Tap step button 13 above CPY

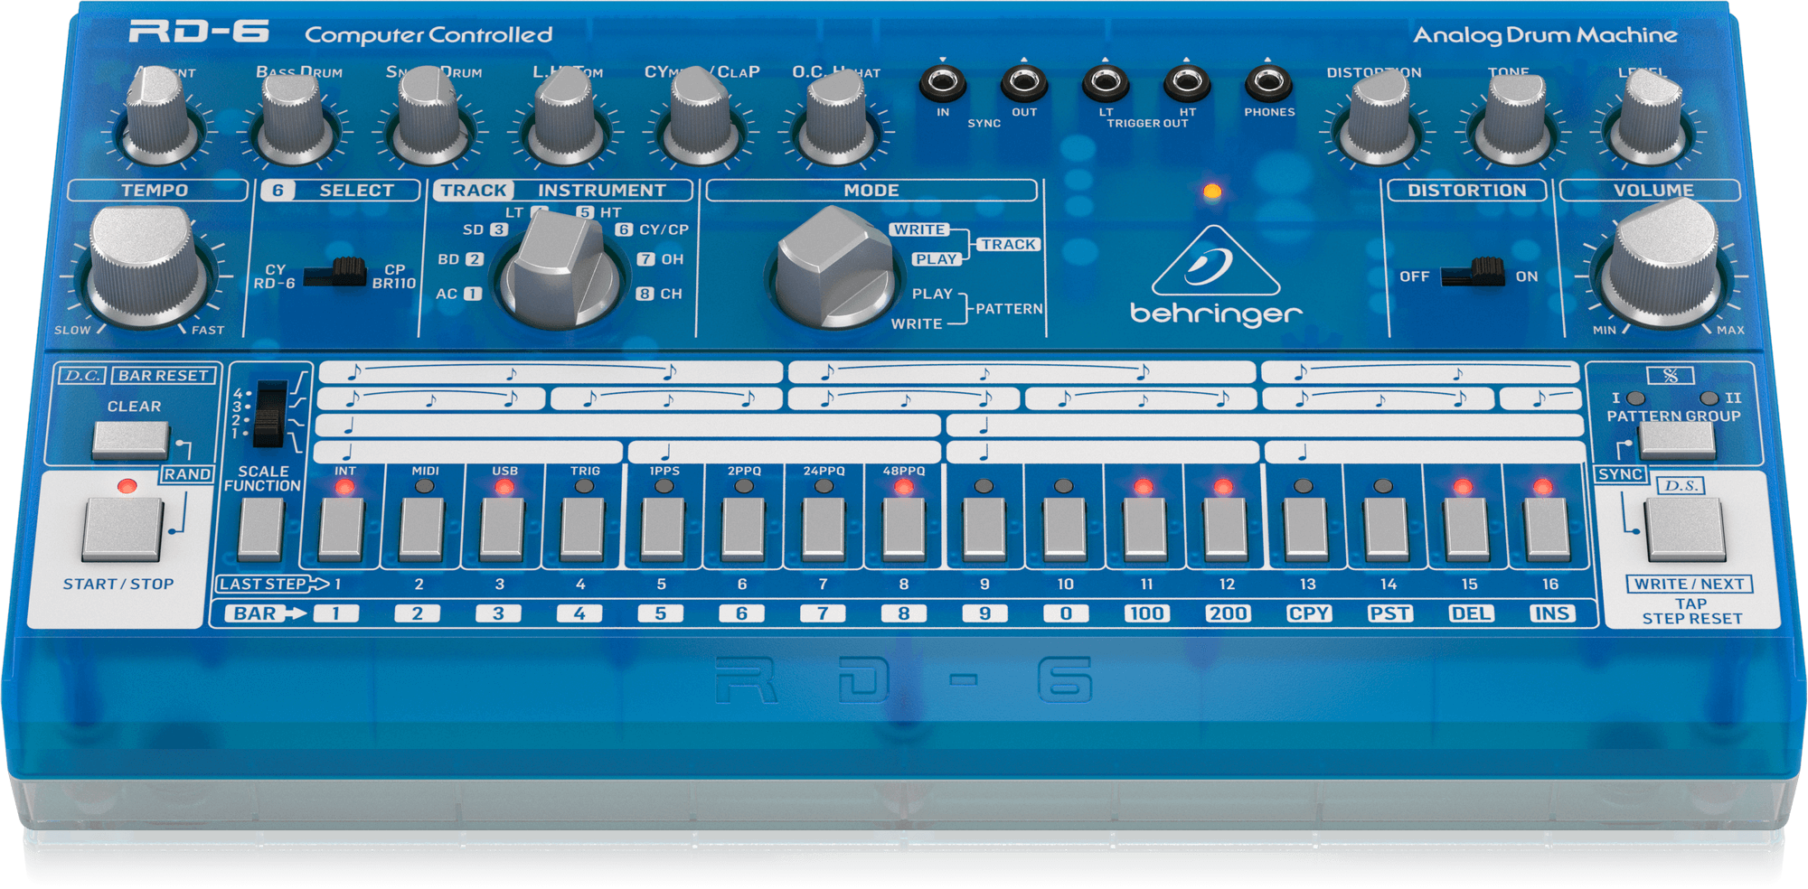pos(1306,528)
